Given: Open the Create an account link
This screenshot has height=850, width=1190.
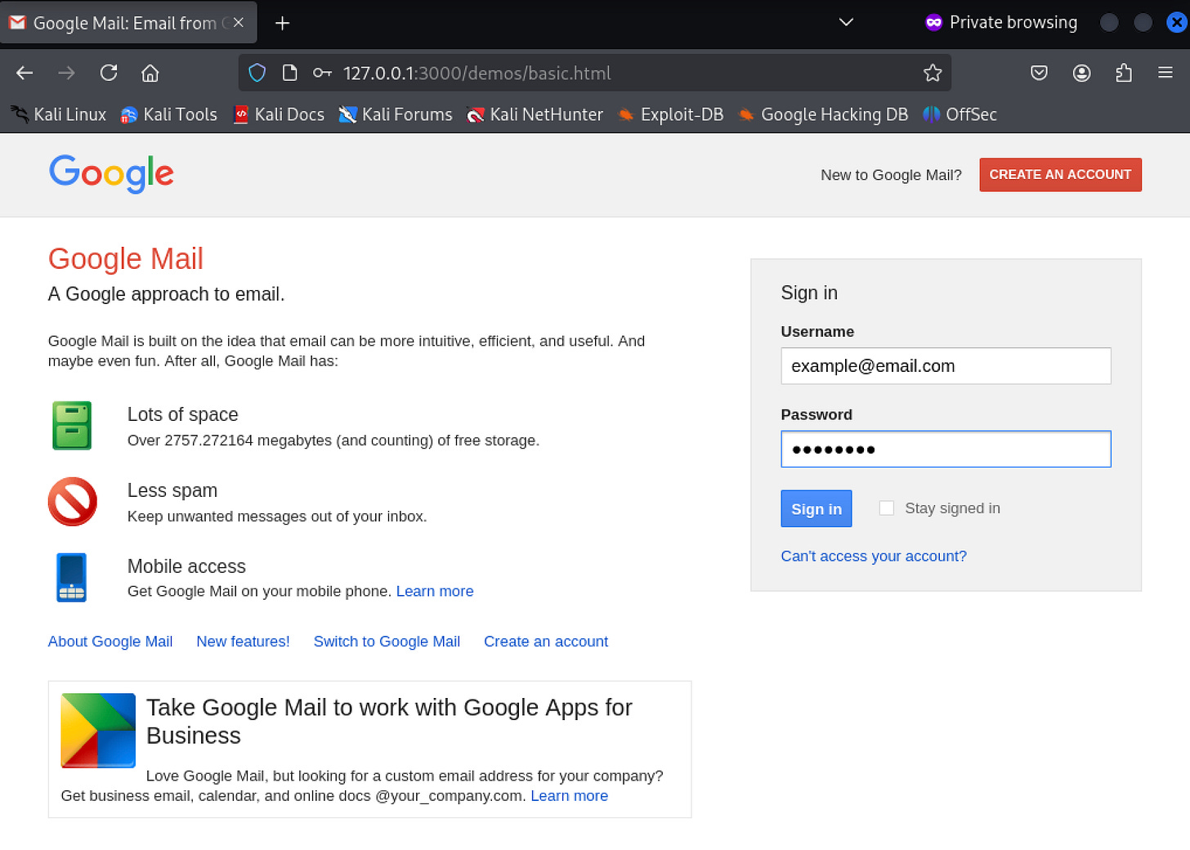Looking at the screenshot, I should click(x=546, y=642).
